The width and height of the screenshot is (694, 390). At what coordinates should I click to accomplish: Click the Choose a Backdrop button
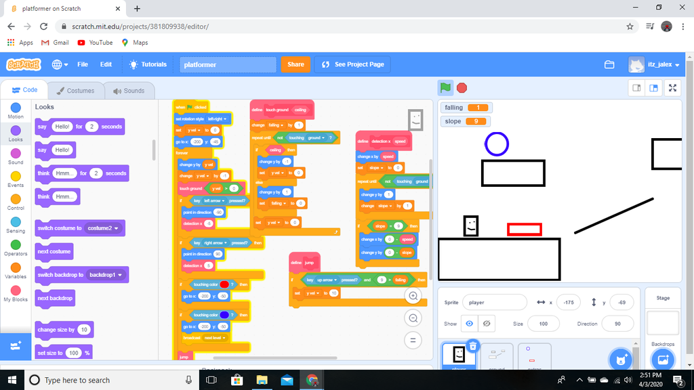click(663, 359)
